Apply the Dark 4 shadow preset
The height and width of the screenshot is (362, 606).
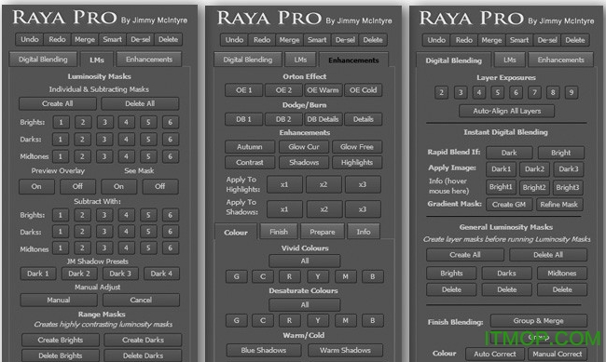tap(161, 274)
